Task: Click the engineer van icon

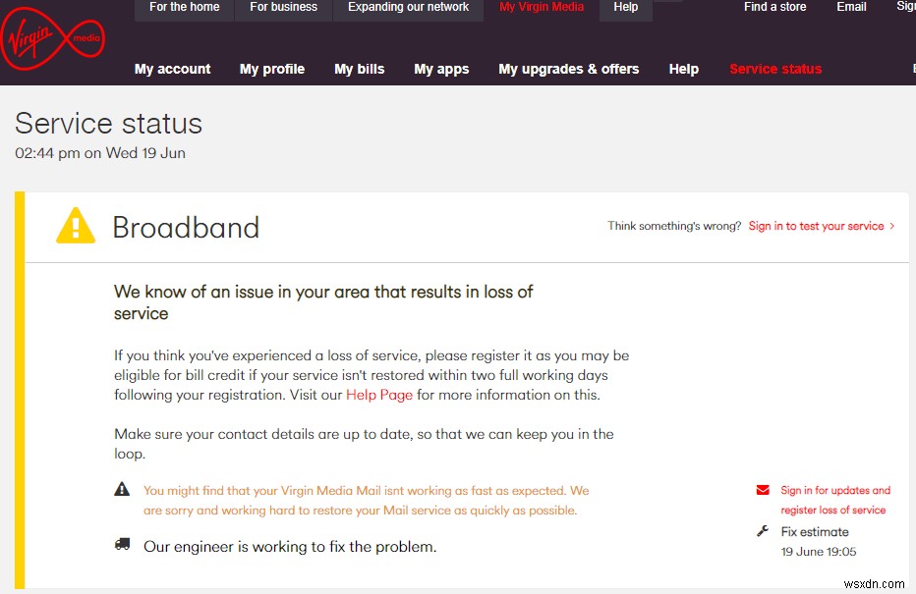Action: (122, 543)
